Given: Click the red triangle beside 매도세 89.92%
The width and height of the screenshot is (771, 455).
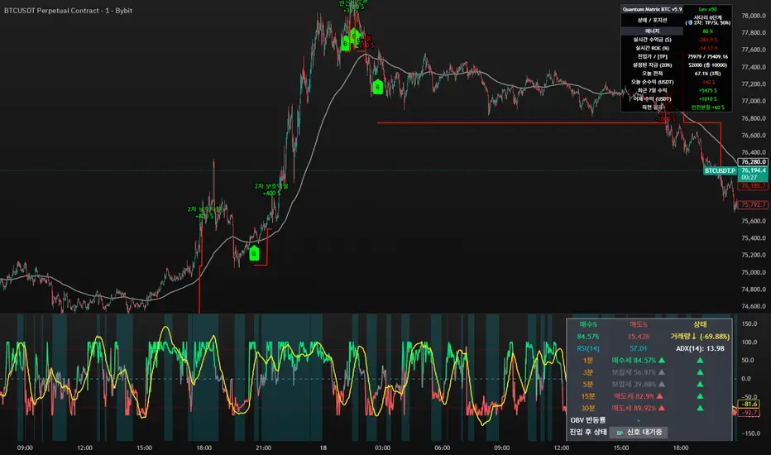Looking at the screenshot, I should tap(662, 408).
